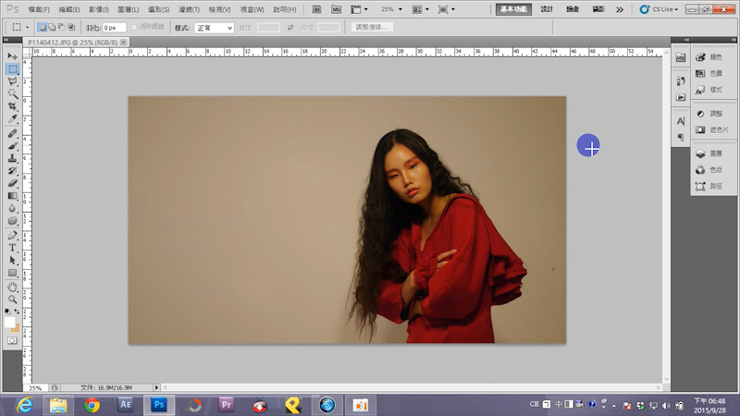Image resolution: width=740 pixels, height=416 pixels.
Task: Switch to the Design workspace
Action: coord(547,9)
